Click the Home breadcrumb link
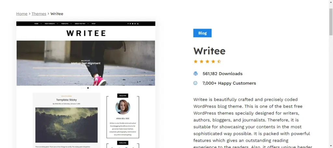This screenshot has height=148, width=333. pos(22,14)
